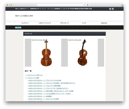129x109 pixels.
Task: Click the header tagline about 5弦チェロ研究のサイト
Action: click(53, 9)
